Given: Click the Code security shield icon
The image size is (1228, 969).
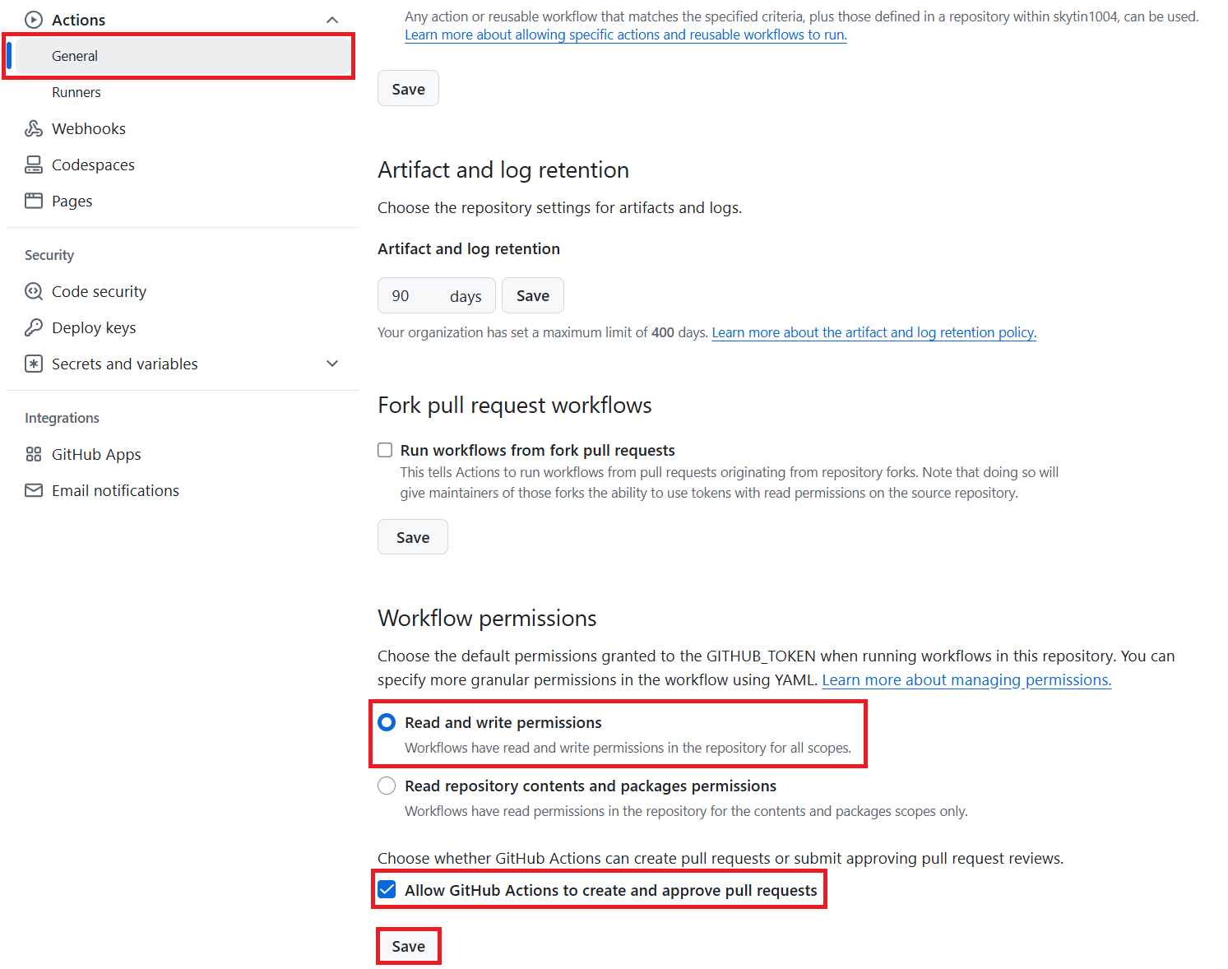Looking at the screenshot, I should [34, 291].
